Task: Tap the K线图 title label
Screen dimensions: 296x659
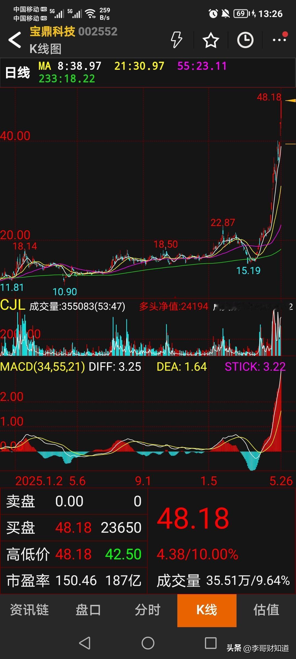Action: click(x=45, y=49)
